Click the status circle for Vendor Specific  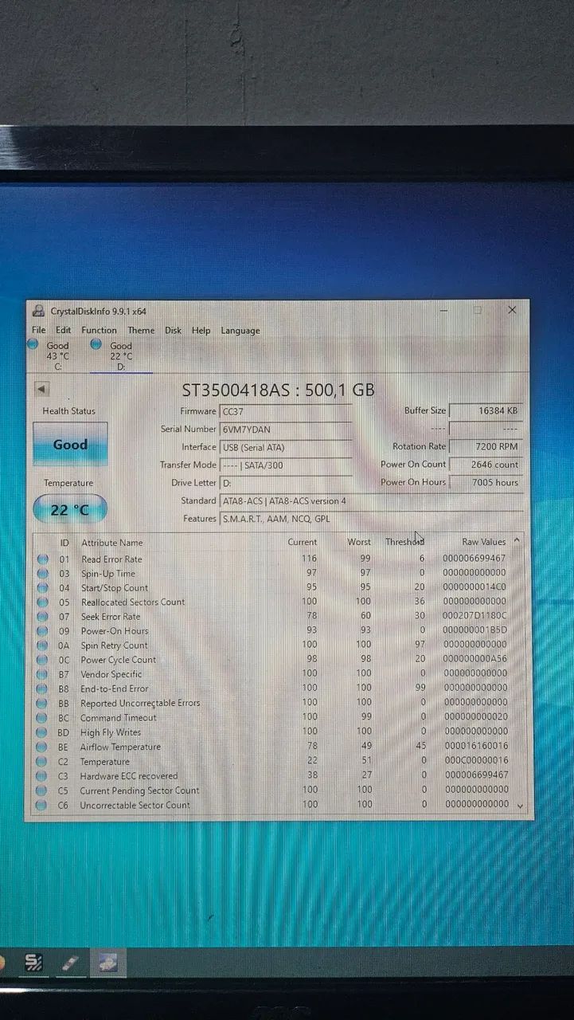(42, 674)
